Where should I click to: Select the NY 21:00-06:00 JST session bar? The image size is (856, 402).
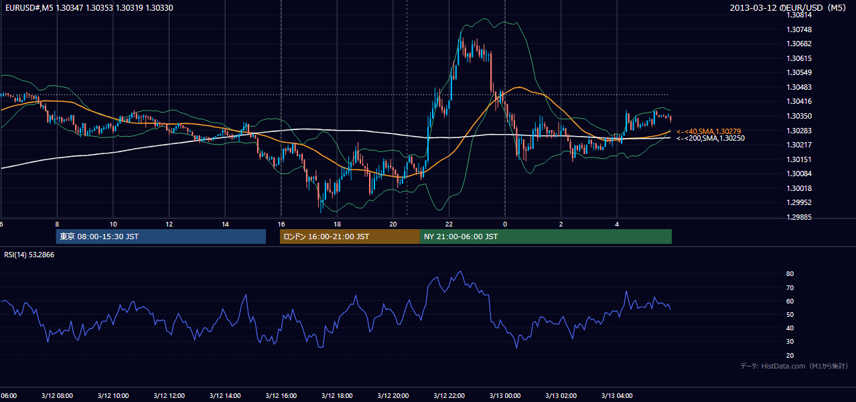(546, 237)
